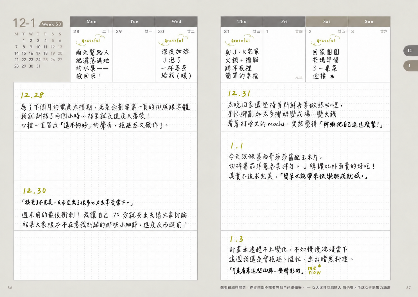Click the Sun column header
The width and height of the screenshot is (418, 297).
click(369, 22)
